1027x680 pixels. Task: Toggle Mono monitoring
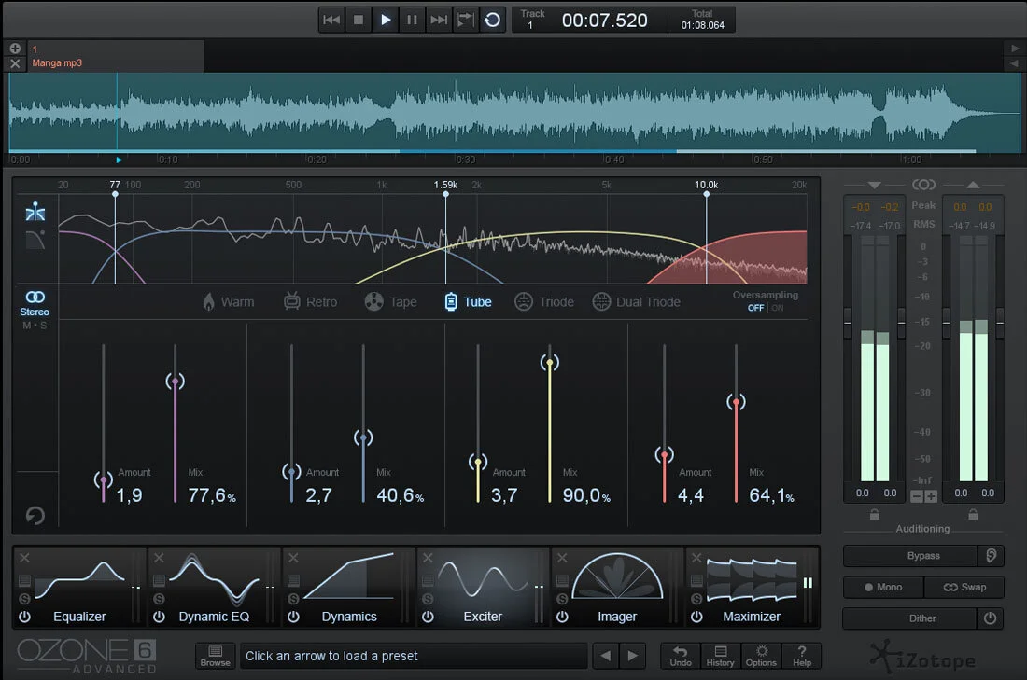pos(882,587)
